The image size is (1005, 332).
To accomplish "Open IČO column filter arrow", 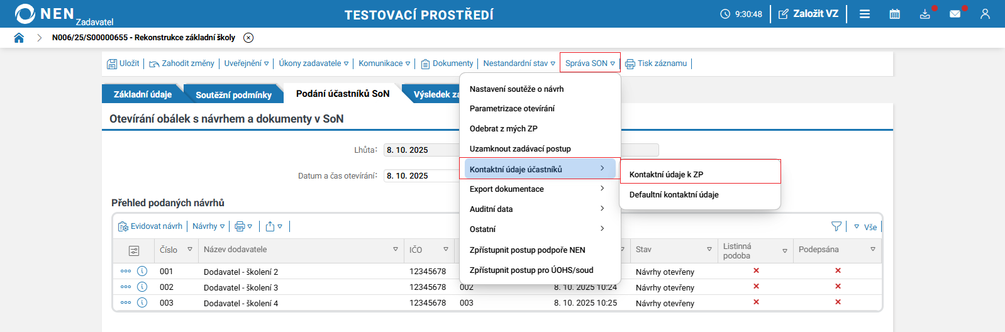I will (x=446, y=250).
